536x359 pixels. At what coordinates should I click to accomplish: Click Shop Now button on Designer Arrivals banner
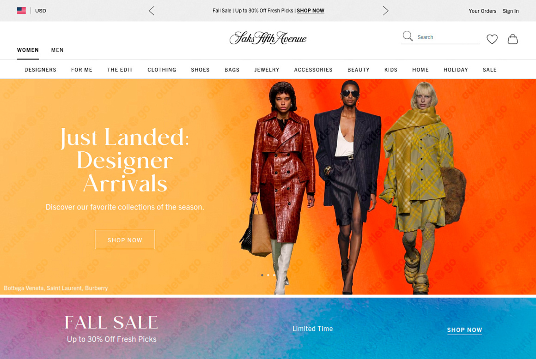click(x=125, y=239)
